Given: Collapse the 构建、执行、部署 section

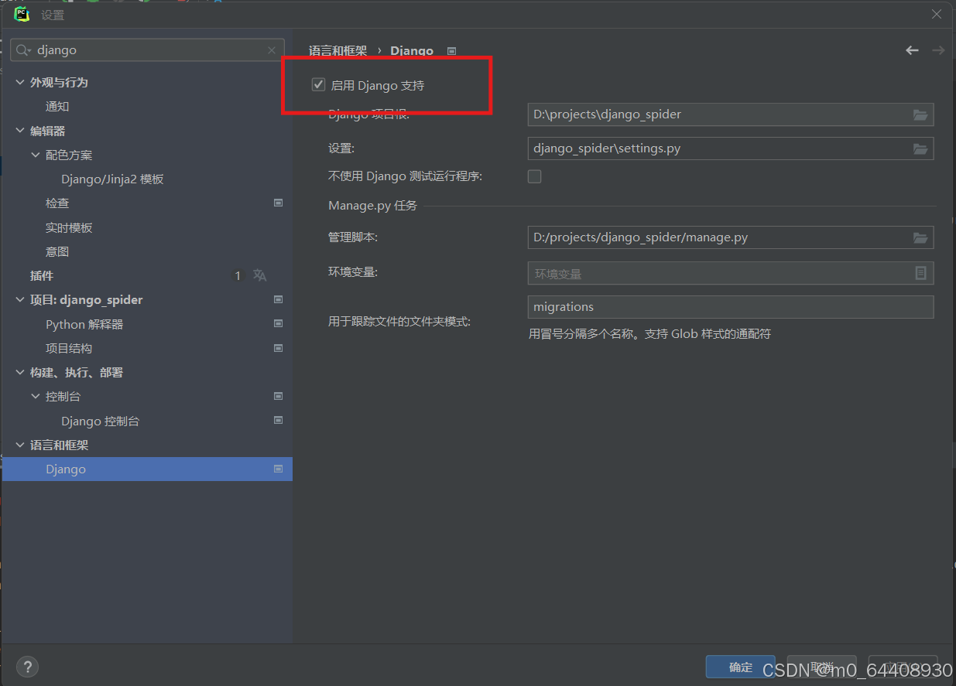Looking at the screenshot, I should pyautogui.click(x=20, y=372).
